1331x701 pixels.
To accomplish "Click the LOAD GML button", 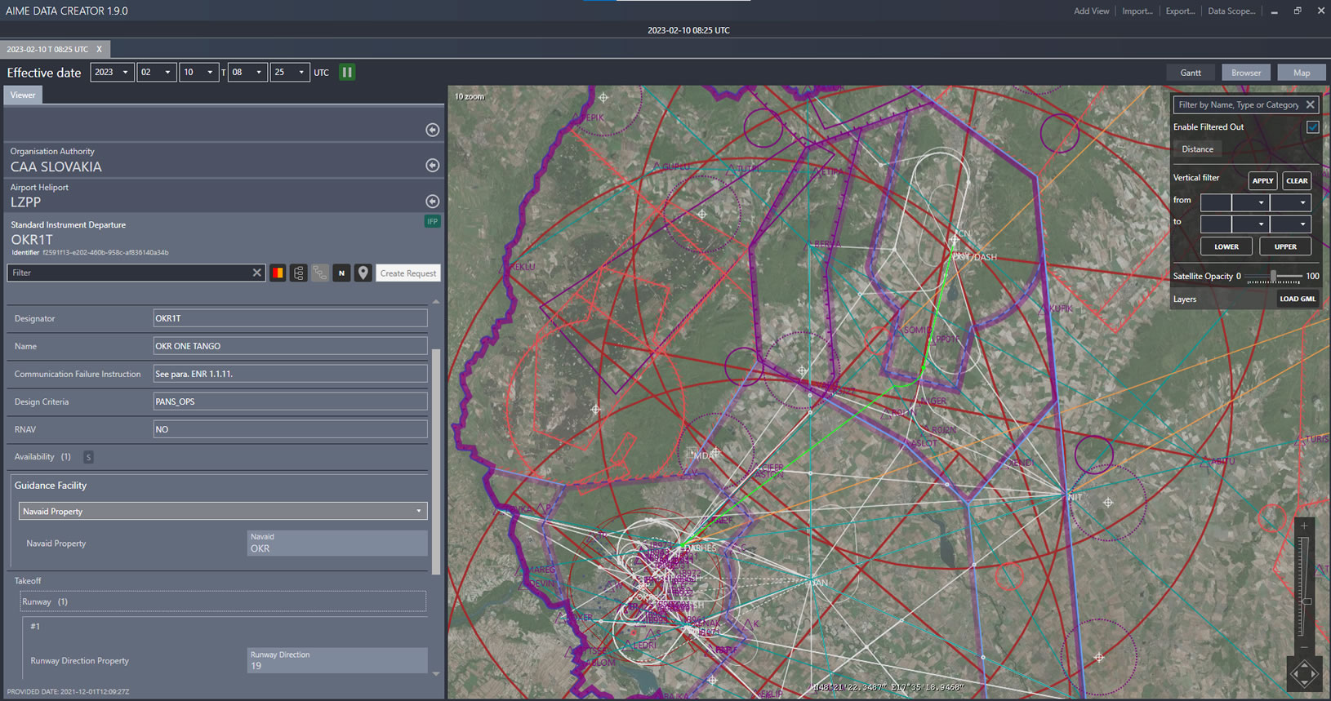I will [x=1297, y=299].
